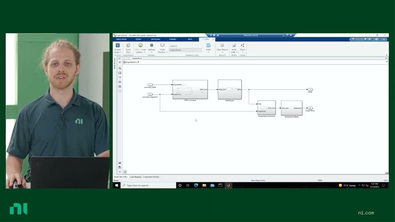The image size is (395, 222).
Task: Click the navigate-back arrow in explorer bar
Action: 119,58
